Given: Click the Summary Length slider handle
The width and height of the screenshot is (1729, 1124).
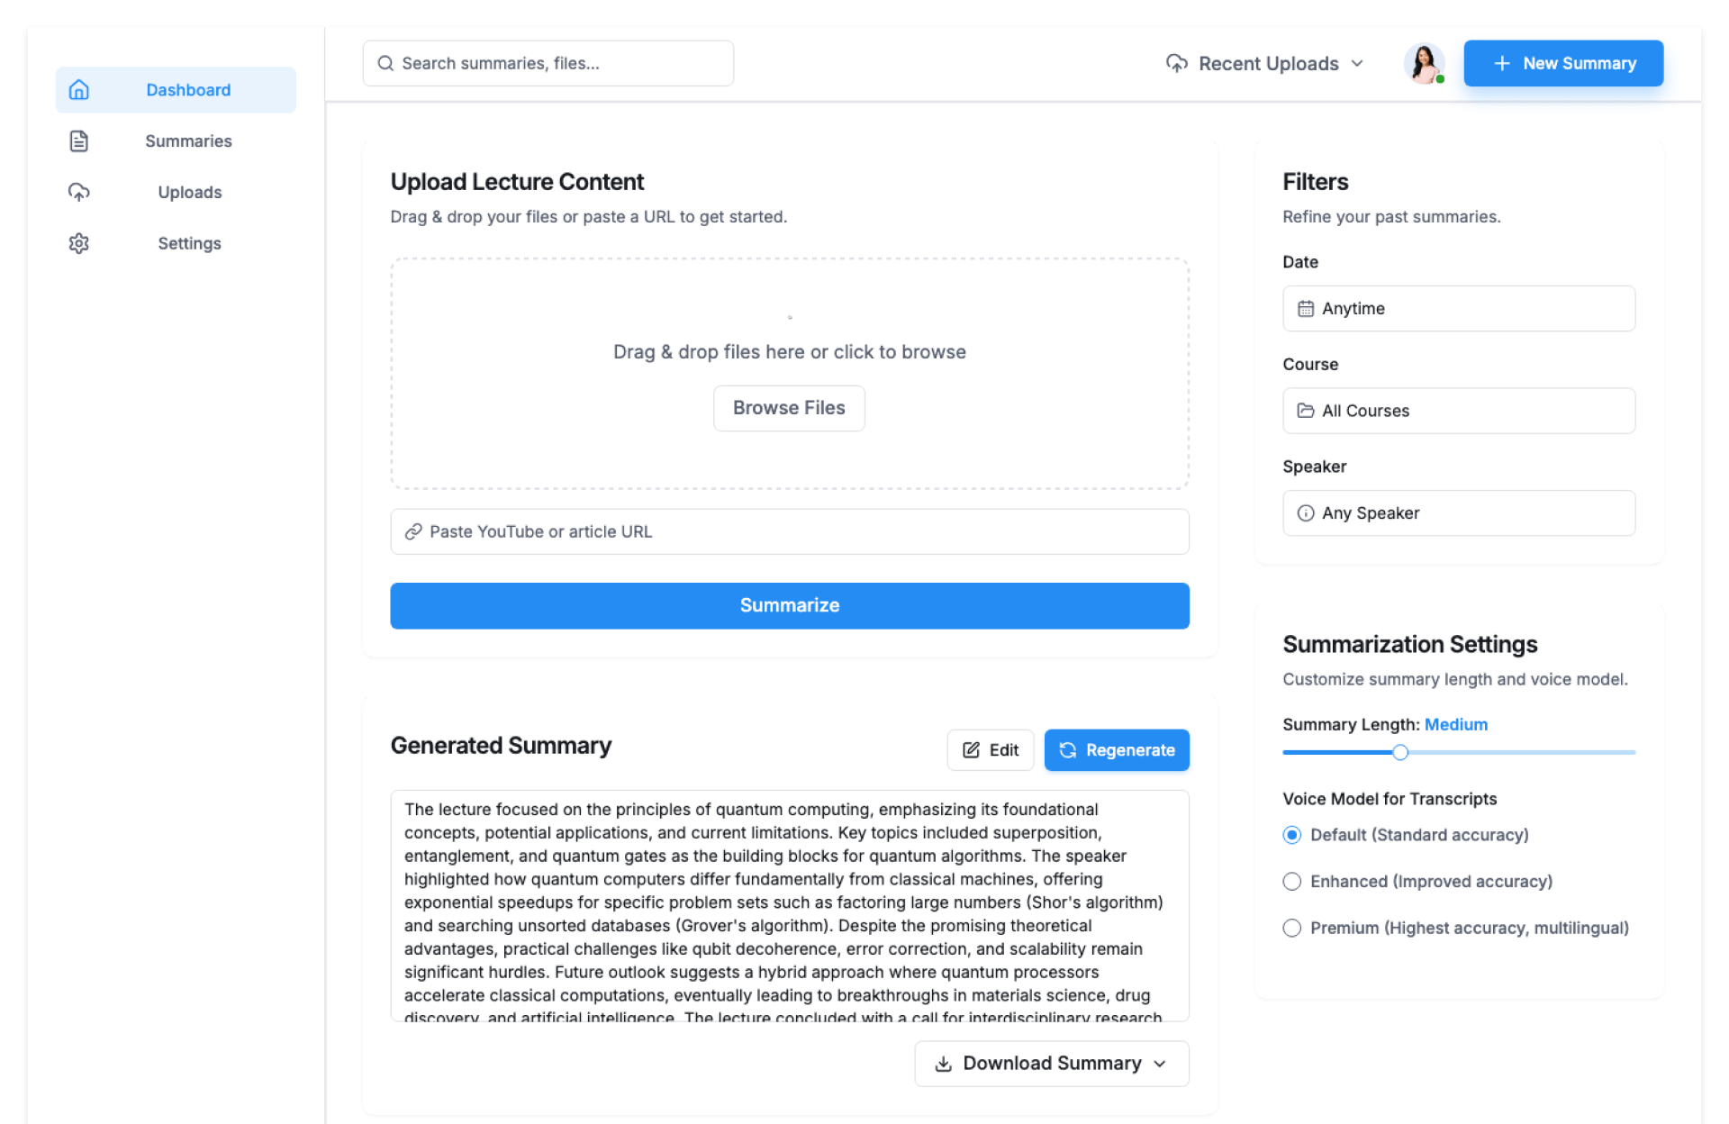Looking at the screenshot, I should coord(1400,752).
